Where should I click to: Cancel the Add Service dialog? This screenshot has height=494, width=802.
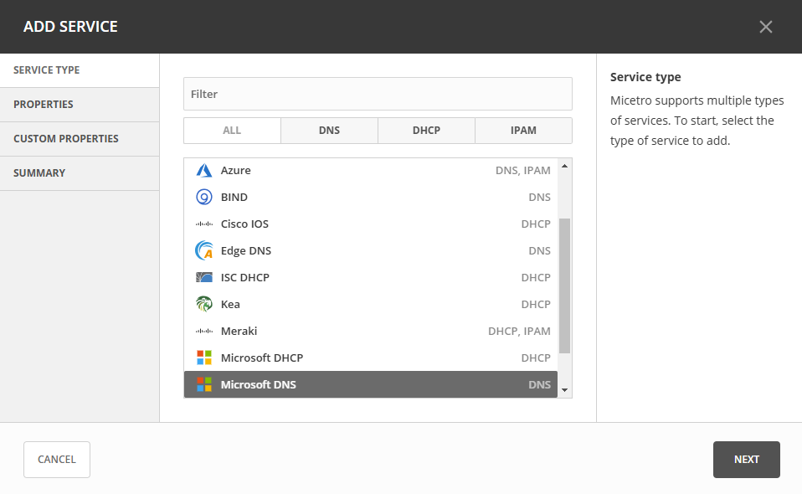(57, 460)
